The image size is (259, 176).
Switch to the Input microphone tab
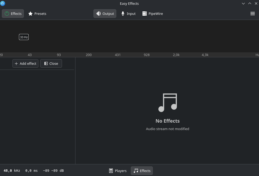point(128,14)
